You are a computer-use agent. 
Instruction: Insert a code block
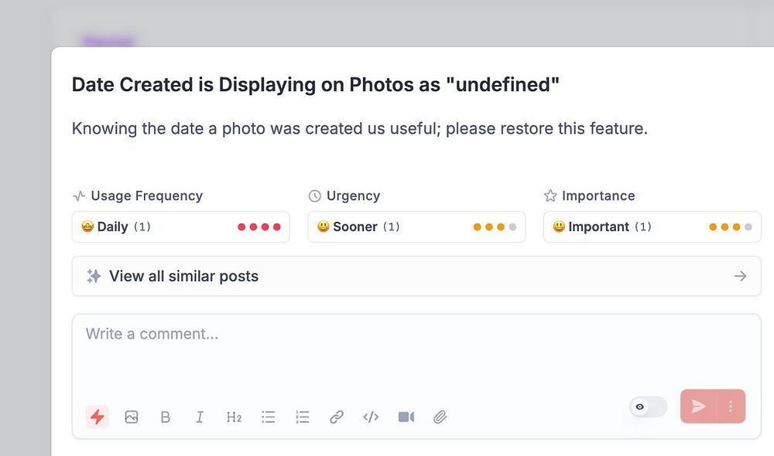pyautogui.click(x=371, y=417)
